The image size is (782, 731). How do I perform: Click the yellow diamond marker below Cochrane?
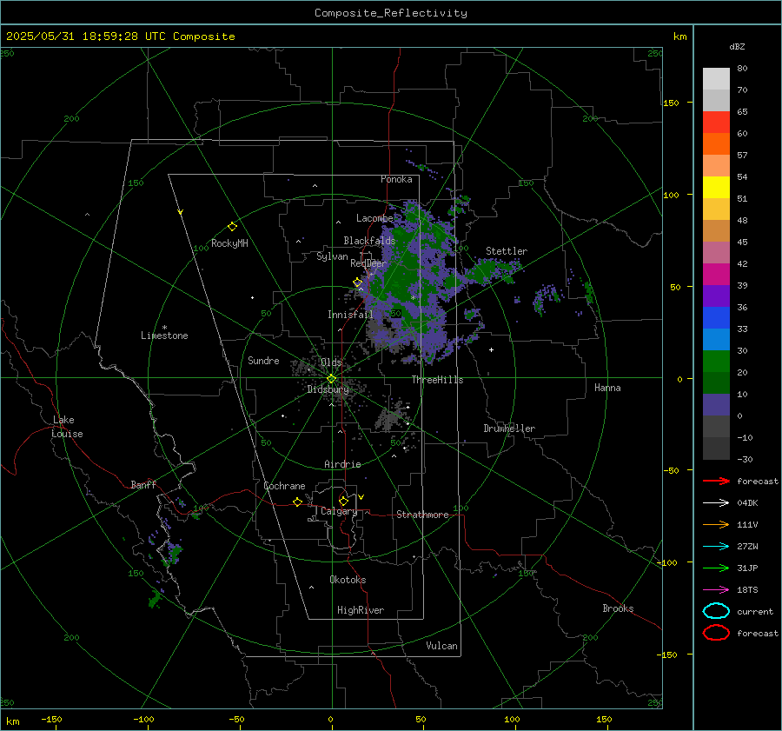(x=297, y=502)
